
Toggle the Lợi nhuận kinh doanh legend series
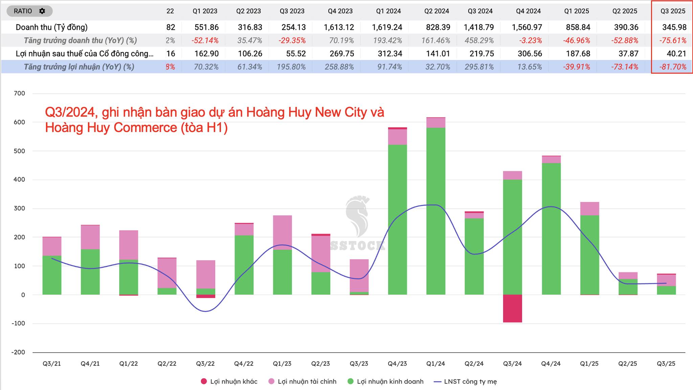point(390,382)
